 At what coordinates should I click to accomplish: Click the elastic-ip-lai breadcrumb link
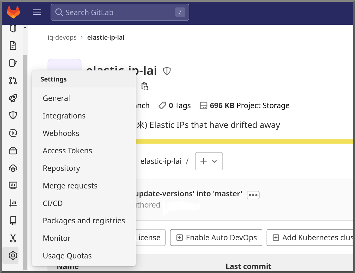(x=106, y=37)
